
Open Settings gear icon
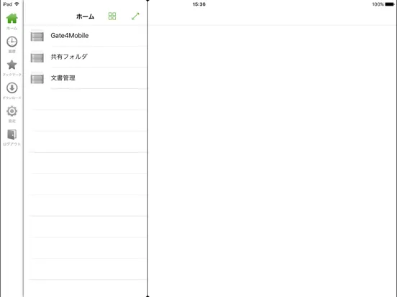(12, 111)
